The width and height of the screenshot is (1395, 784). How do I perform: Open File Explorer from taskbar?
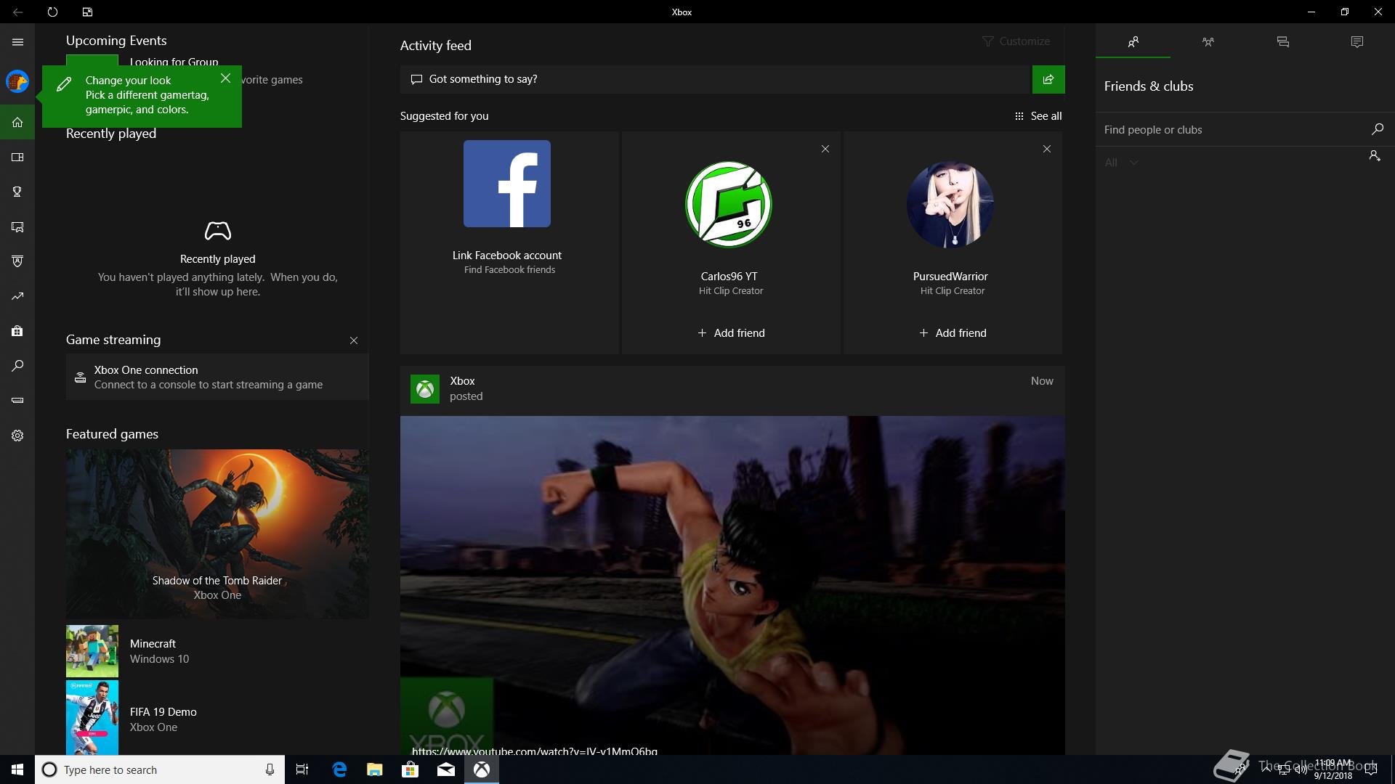[x=375, y=769]
